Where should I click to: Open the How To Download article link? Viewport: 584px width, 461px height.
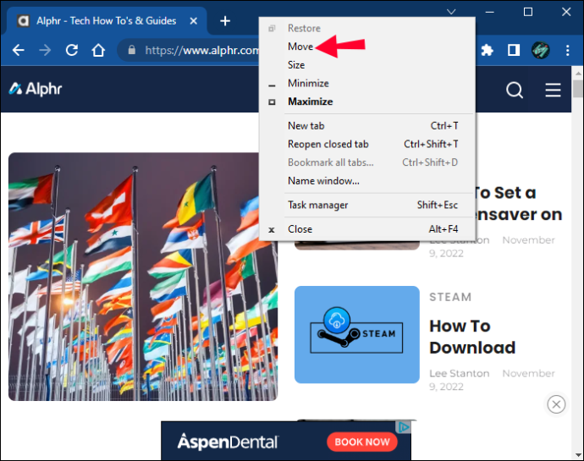tap(472, 337)
